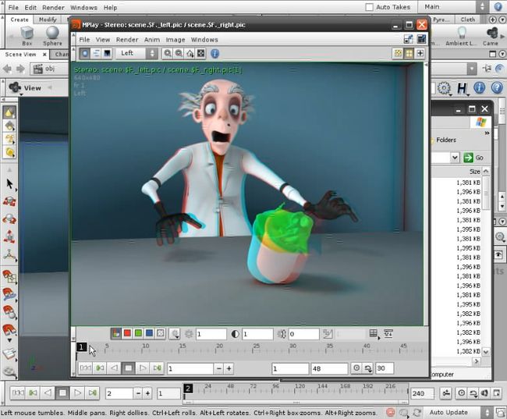The image size is (507, 419).
Task: Toggle green channel display in MPlay
Action: pos(138,334)
